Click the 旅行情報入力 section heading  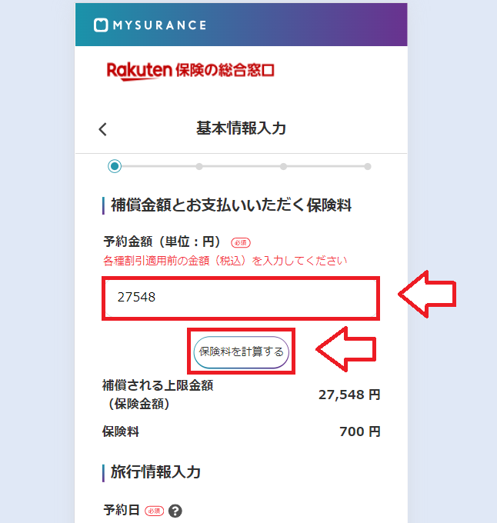coord(155,472)
